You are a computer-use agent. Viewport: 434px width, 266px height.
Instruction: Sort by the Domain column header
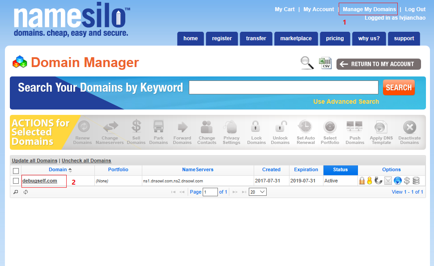58,169
